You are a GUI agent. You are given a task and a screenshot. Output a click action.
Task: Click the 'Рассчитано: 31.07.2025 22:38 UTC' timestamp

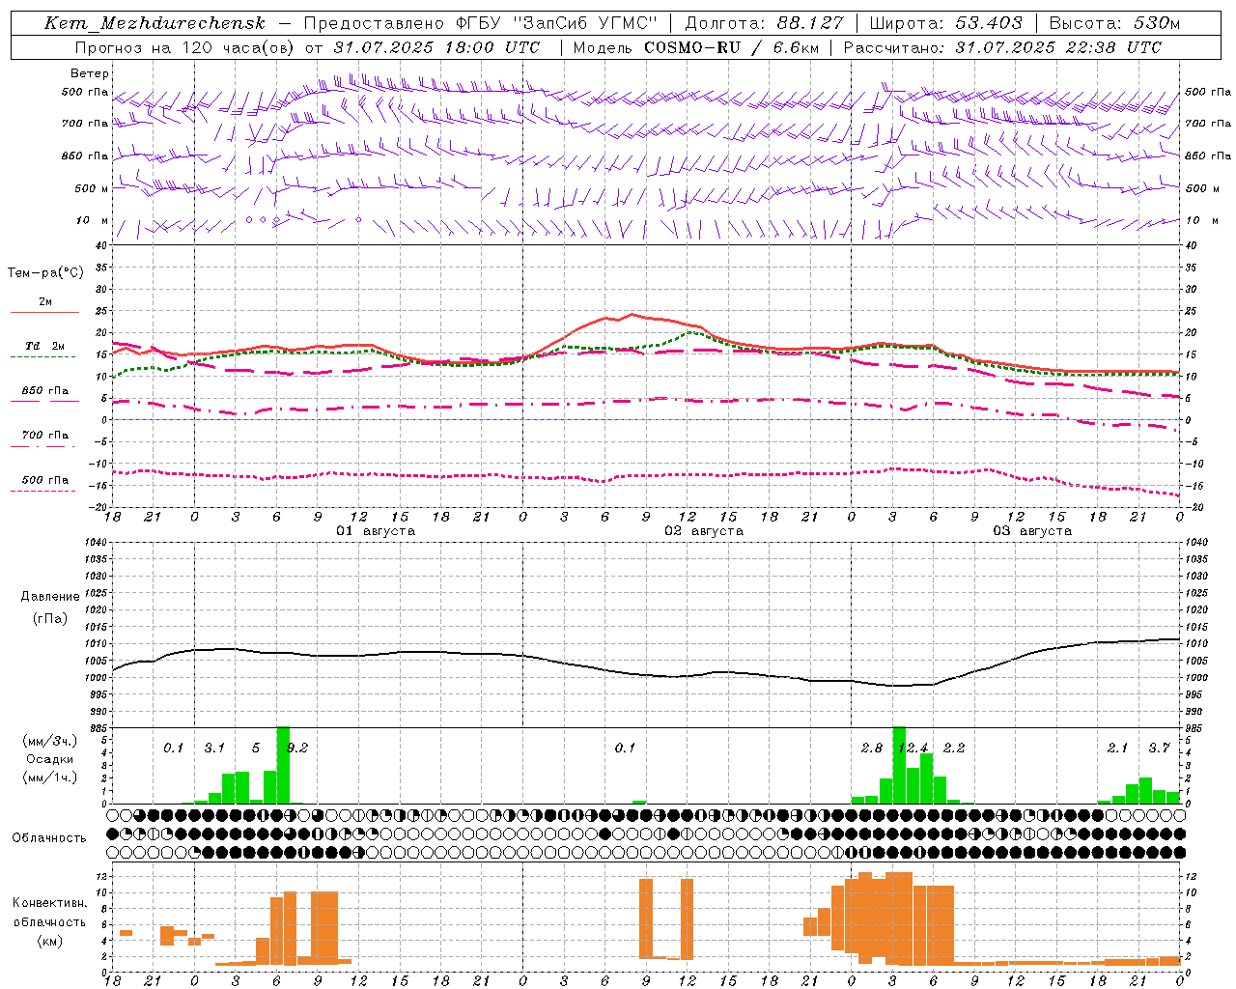coord(1002,47)
